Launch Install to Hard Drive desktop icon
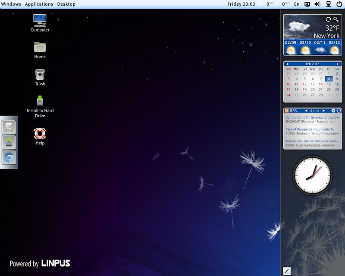 [40, 101]
